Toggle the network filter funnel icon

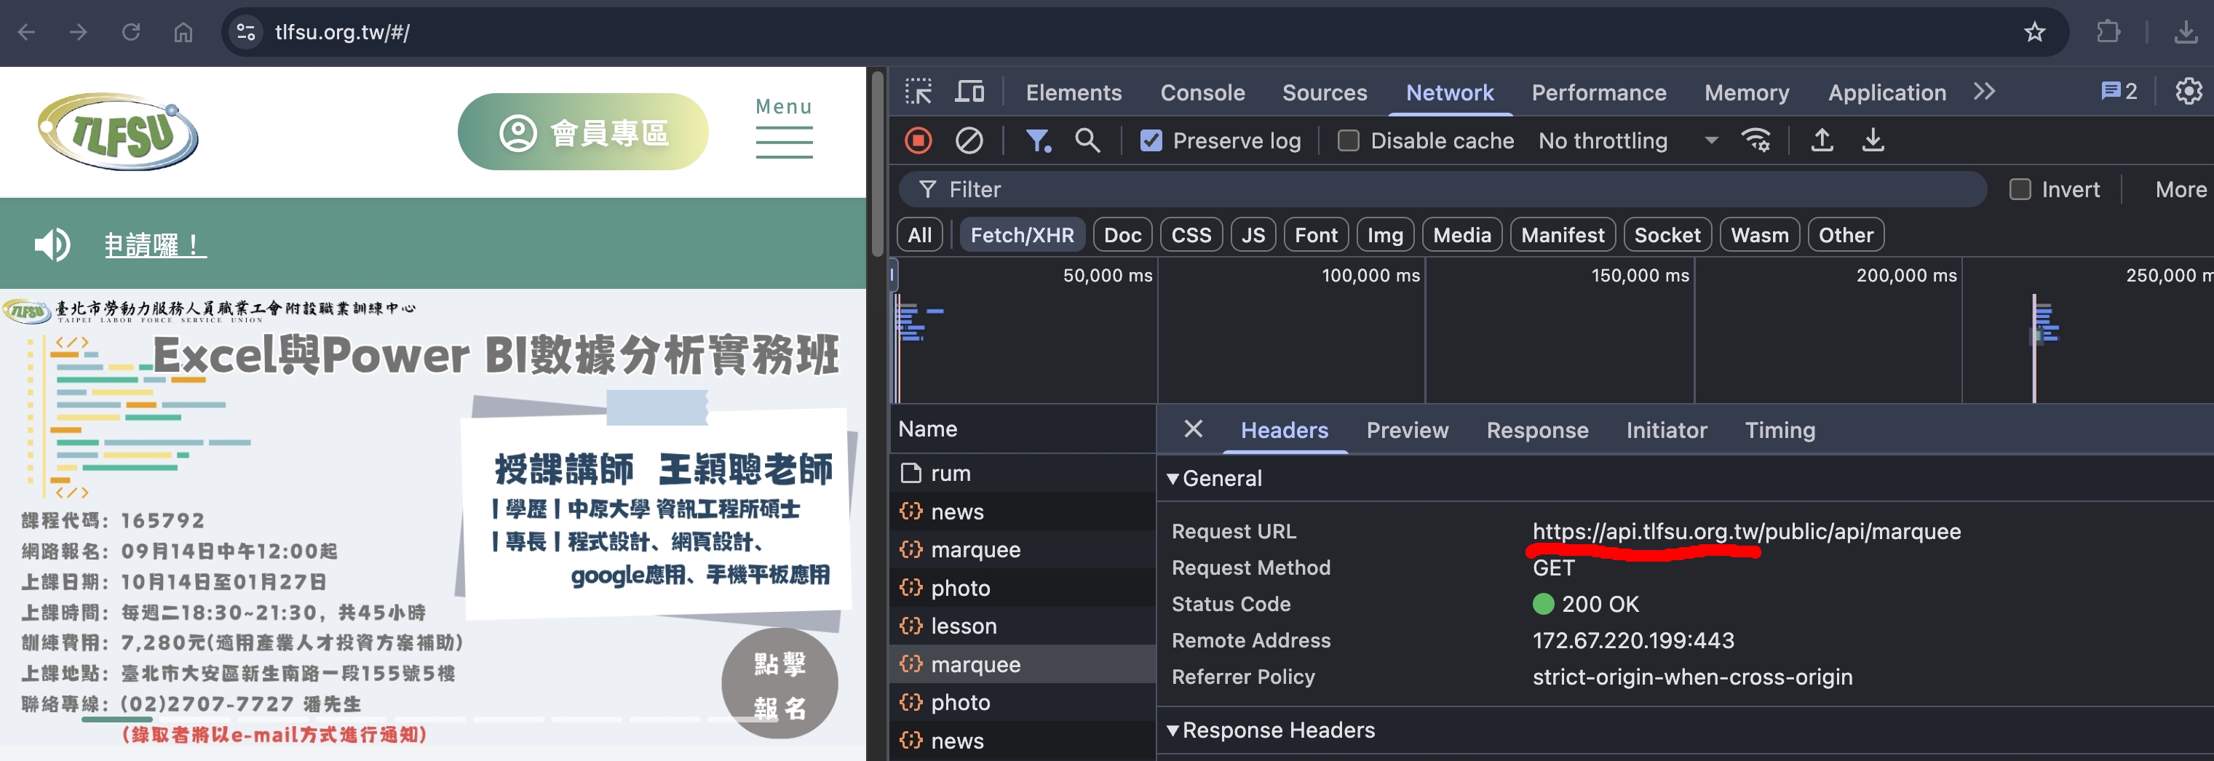coord(1039,140)
